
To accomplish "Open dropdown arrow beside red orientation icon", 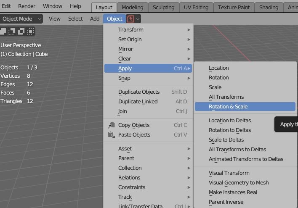I will 138,19.
